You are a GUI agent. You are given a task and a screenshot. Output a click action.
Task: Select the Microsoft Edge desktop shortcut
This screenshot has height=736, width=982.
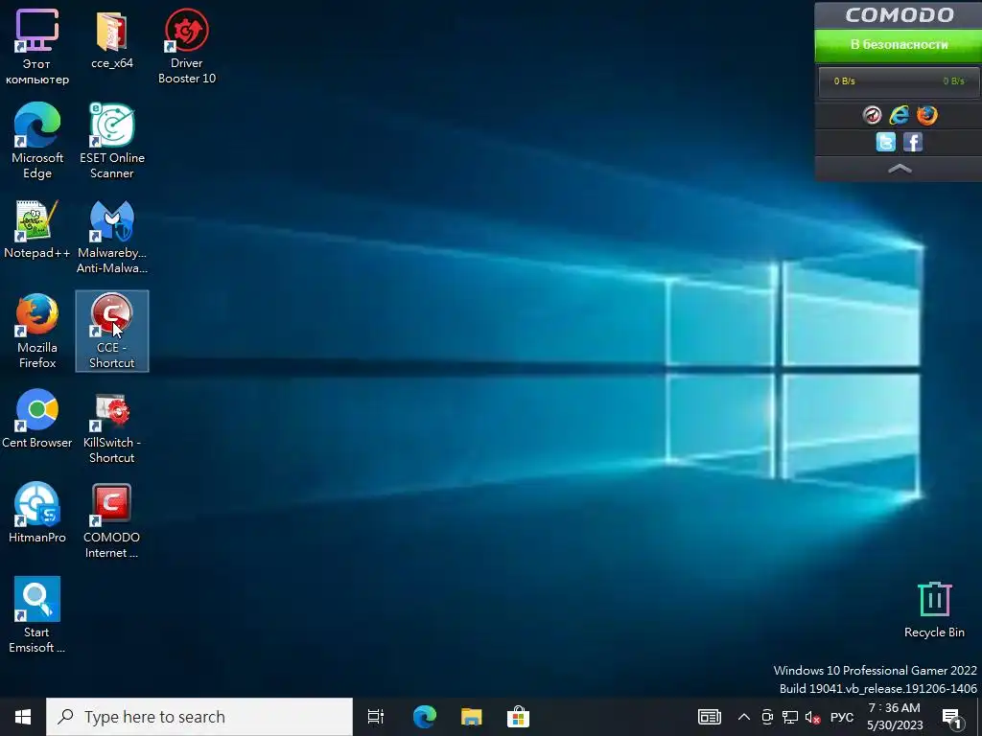[x=37, y=142]
